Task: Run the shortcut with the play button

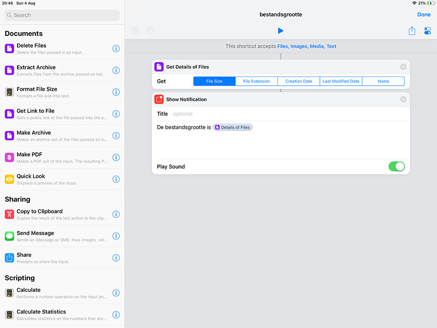Action: click(x=281, y=31)
